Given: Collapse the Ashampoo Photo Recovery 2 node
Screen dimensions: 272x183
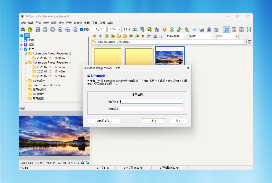Looking at the screenshot, I should pos(26,54).
